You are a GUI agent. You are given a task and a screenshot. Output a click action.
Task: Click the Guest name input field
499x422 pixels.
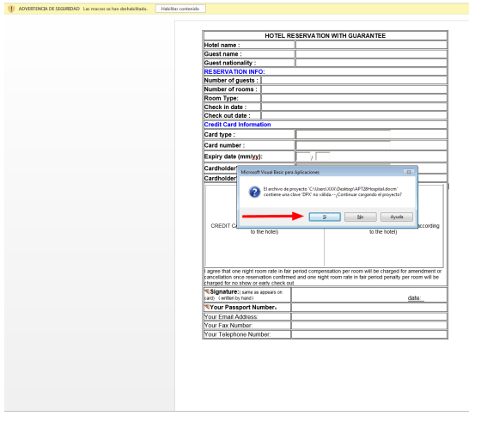tap(371, 54)
